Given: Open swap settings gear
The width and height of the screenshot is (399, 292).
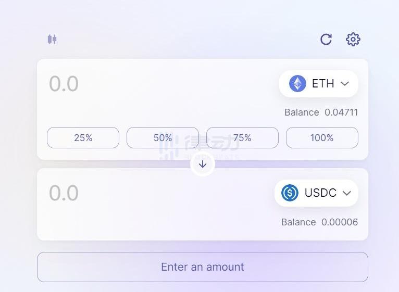Looking at the screenshot, I should tap(353, 39).
